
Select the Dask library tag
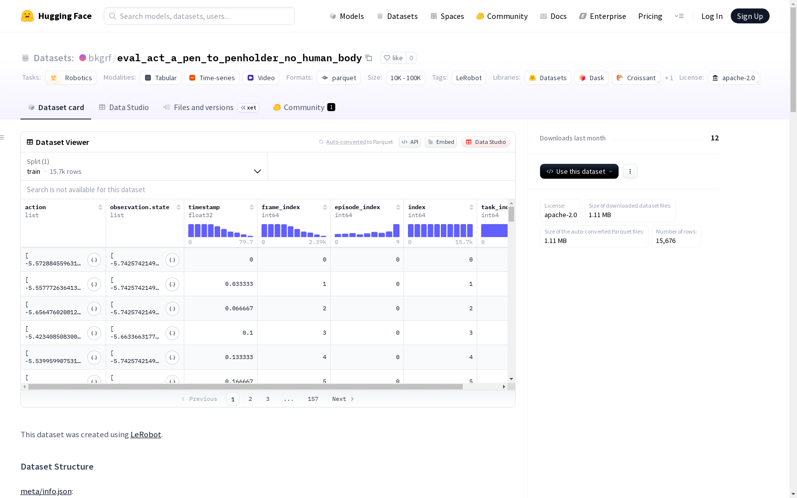coord(591,78)
